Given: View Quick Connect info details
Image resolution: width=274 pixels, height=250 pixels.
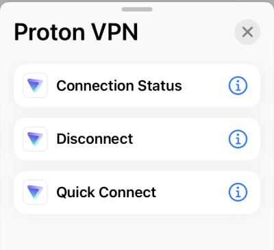Looking at the screenshot, I should click(238, 192).
